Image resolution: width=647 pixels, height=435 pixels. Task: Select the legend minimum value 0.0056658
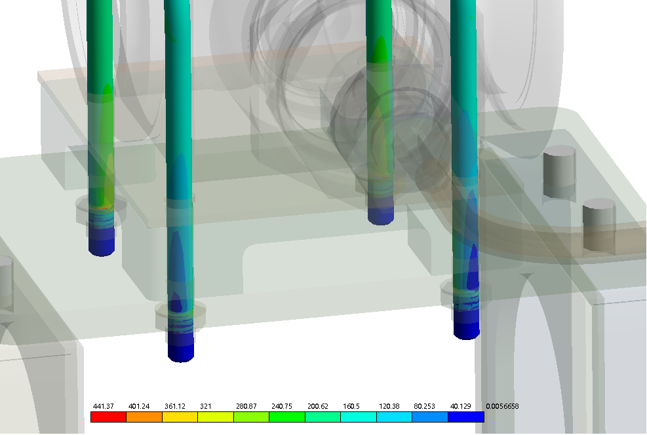(x=502, y=406)
